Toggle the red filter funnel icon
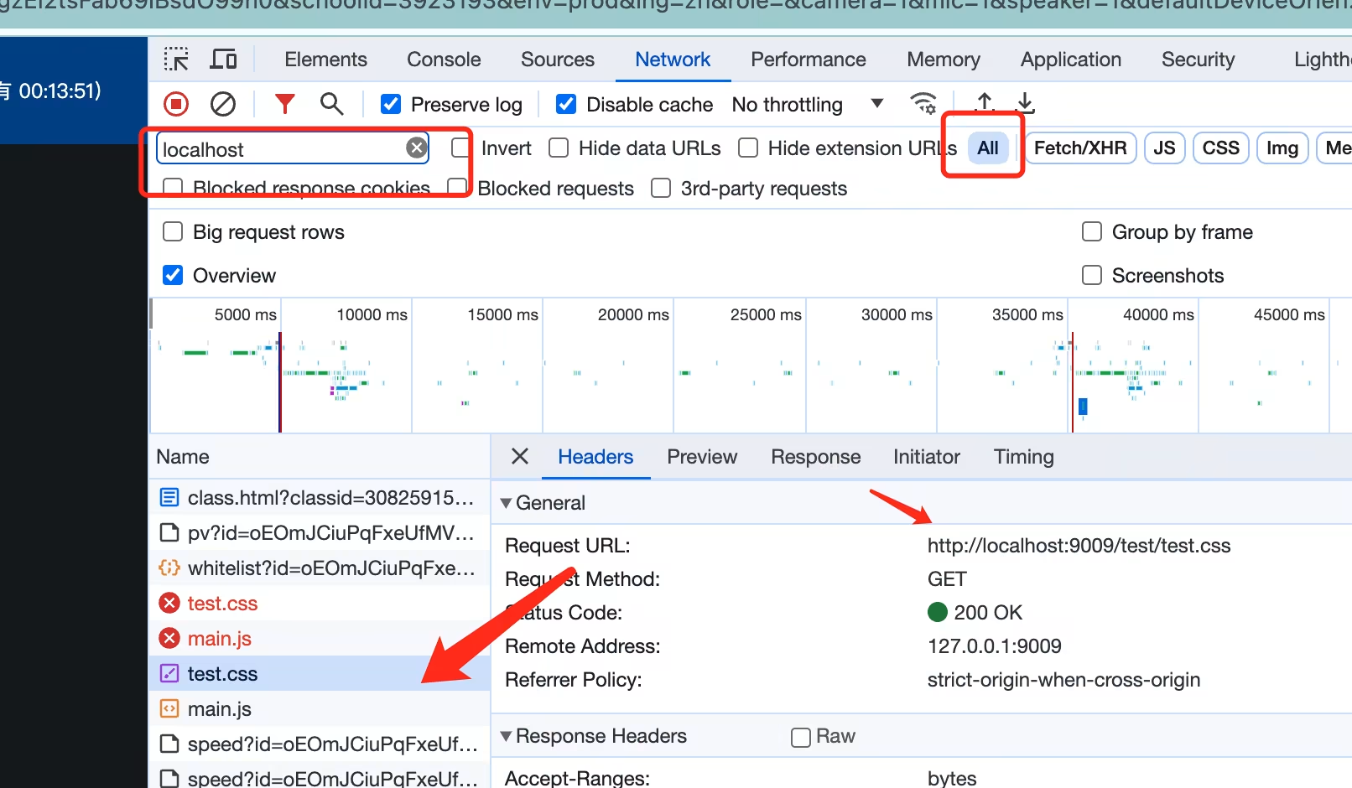The width and height of the screenshot is (1352, 788). 285,104
